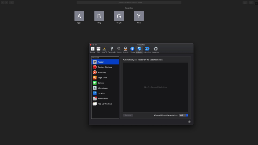258x145 pixels.
Task: Click the help question mark button
Action: (189, 121)
